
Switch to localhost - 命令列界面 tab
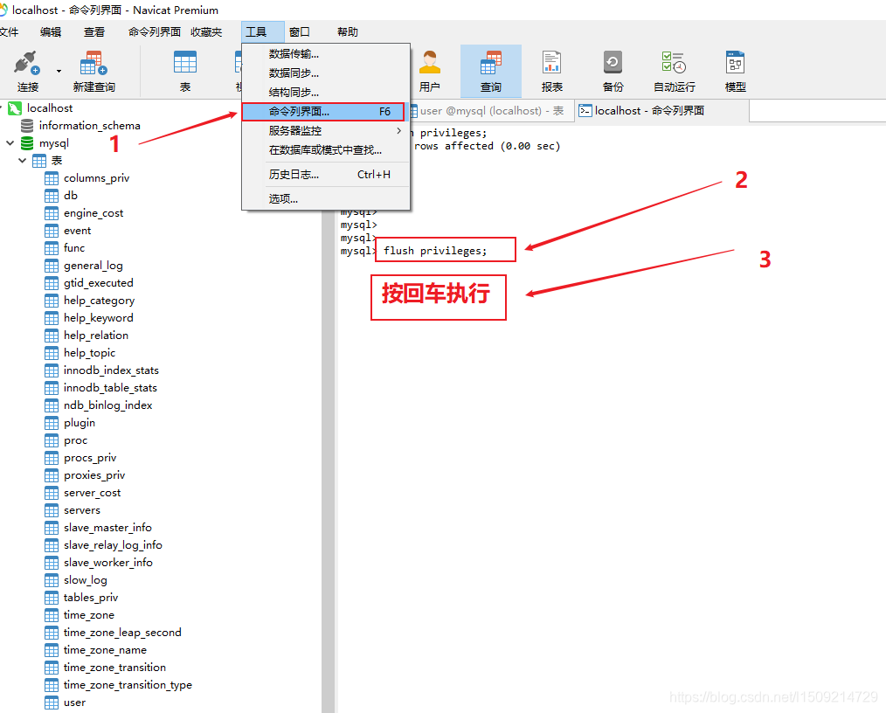661,111
